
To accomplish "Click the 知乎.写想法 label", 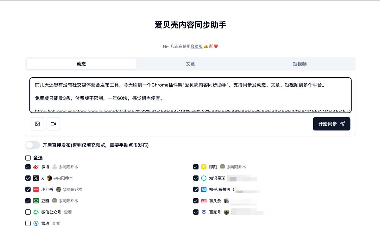I will click(220, 189).
